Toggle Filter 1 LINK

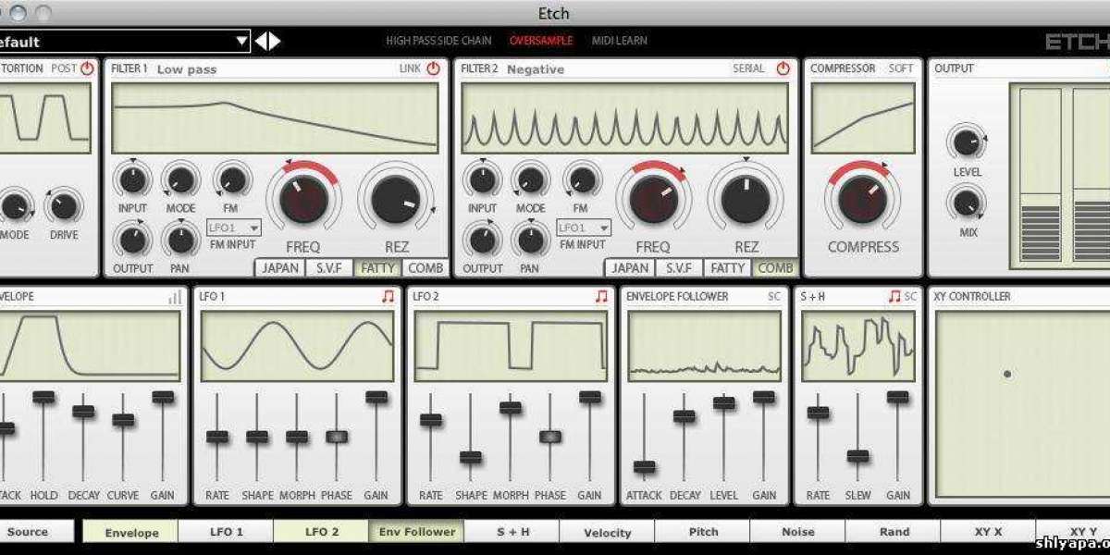[410, 68]
